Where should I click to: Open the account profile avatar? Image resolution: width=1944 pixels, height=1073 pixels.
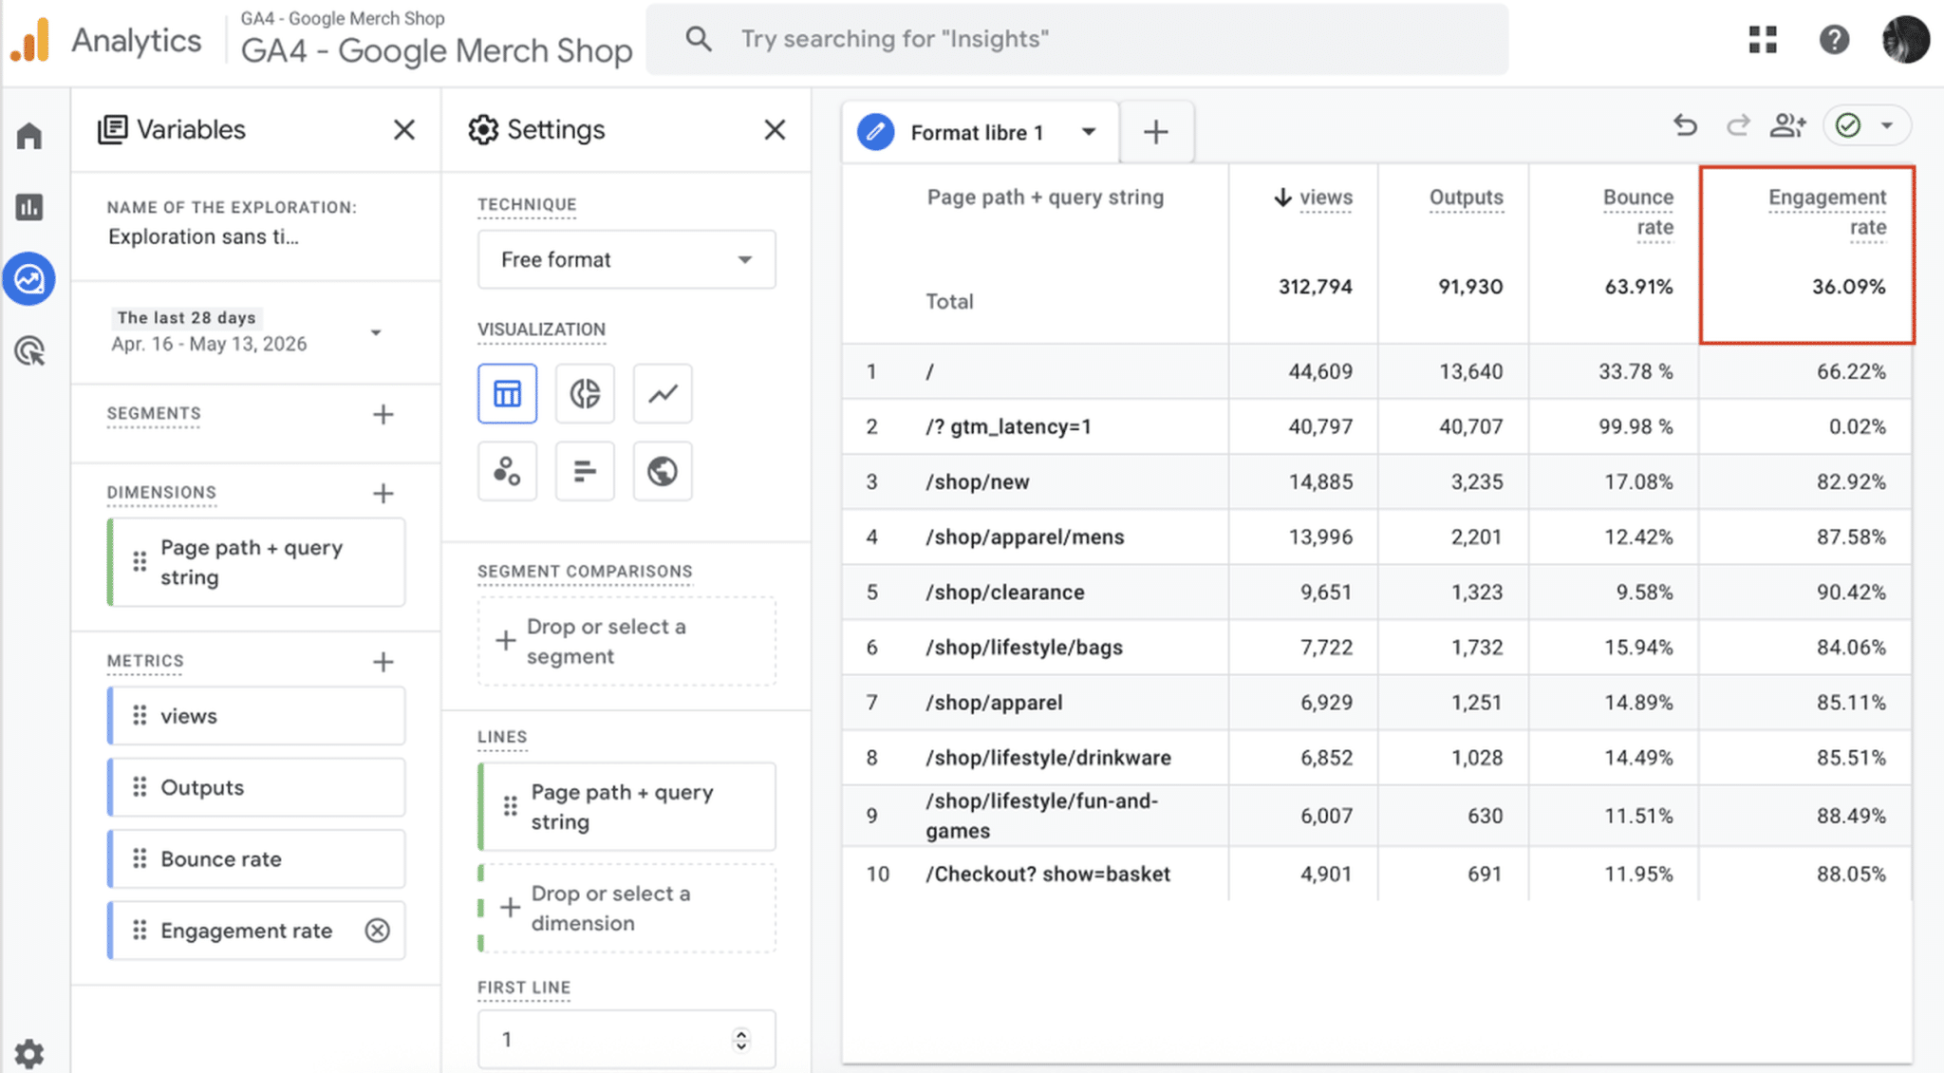(1905, 40)
